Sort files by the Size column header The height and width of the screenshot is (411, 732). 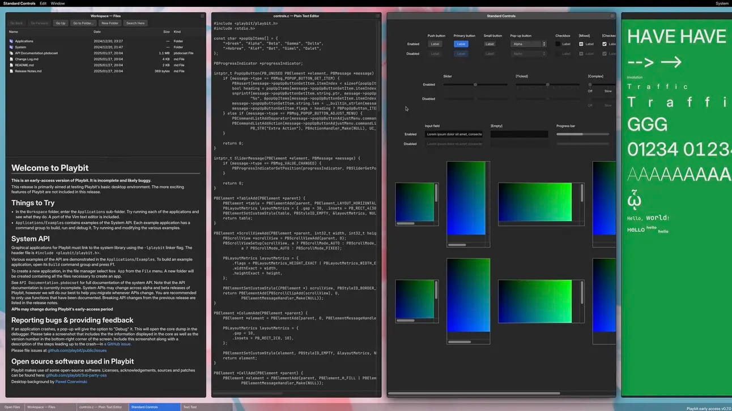pos(167,32)
